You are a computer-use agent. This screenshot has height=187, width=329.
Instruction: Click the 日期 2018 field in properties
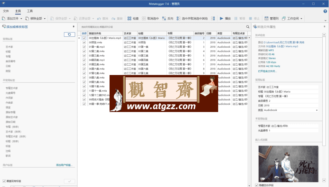288,106
